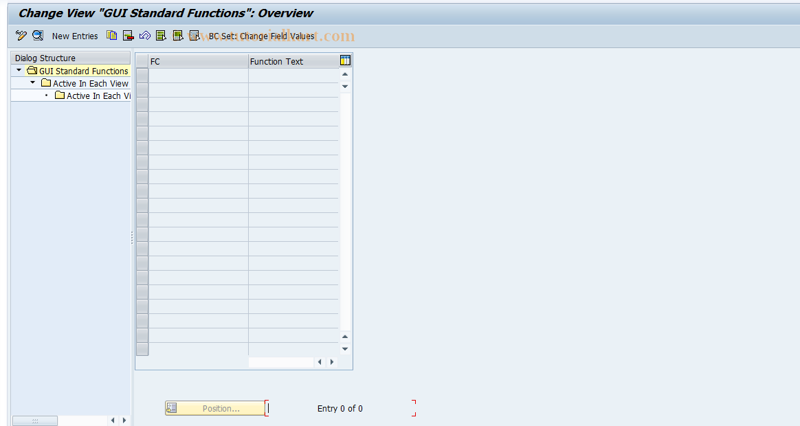The width and height of the screenshot is (800, 426).
Task: Click the table's horizontal scroll-left arrow
Action: click(x=320, y=361)
